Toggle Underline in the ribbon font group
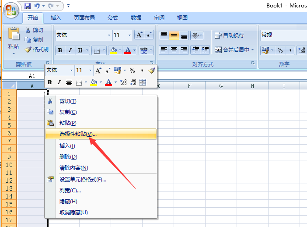The image size is (307, 227). click(80, 50)
